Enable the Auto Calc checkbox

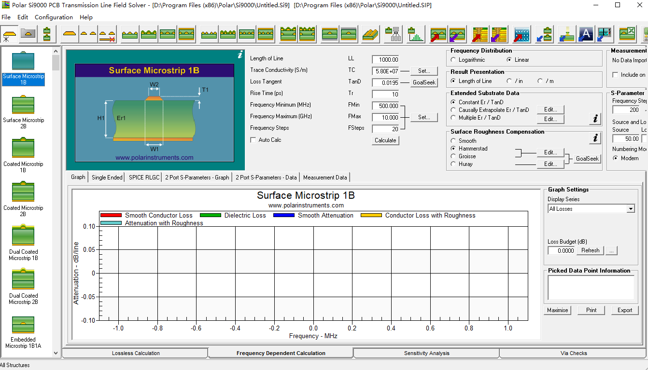pos(254,140)
